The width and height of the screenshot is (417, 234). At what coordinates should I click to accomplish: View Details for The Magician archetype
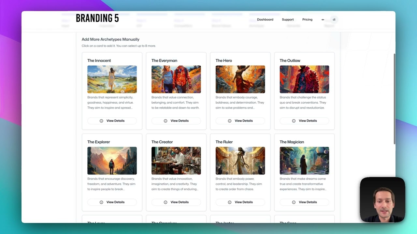tap(305, 202)
